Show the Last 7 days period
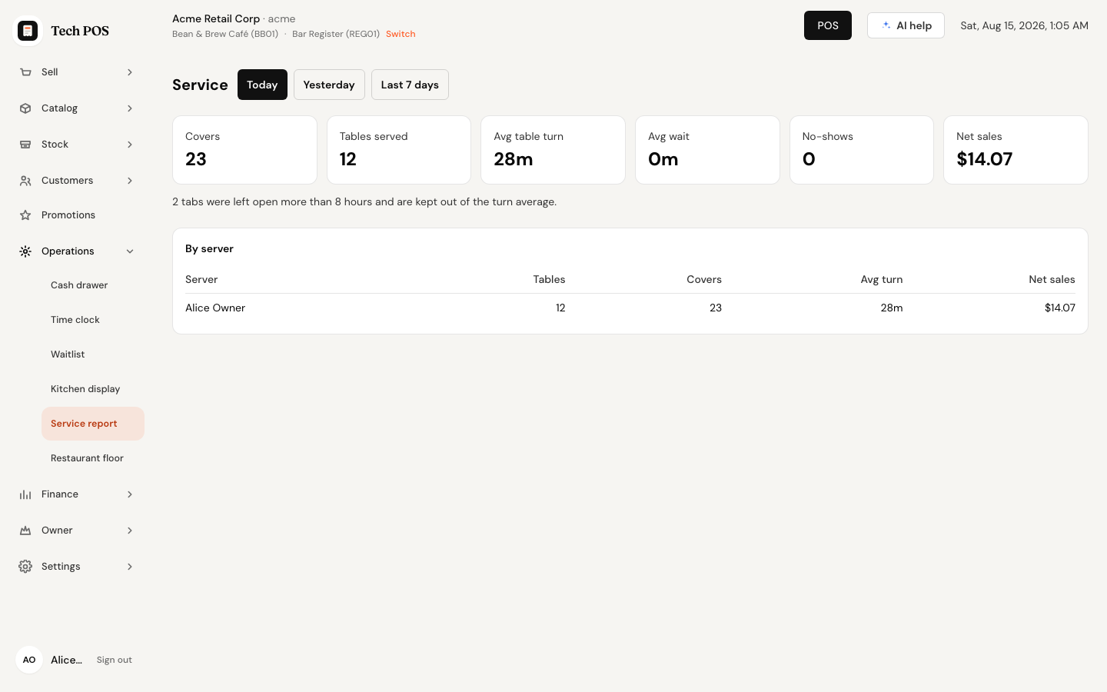Viewport: 1107px width, 692px height. pos(410,85)
